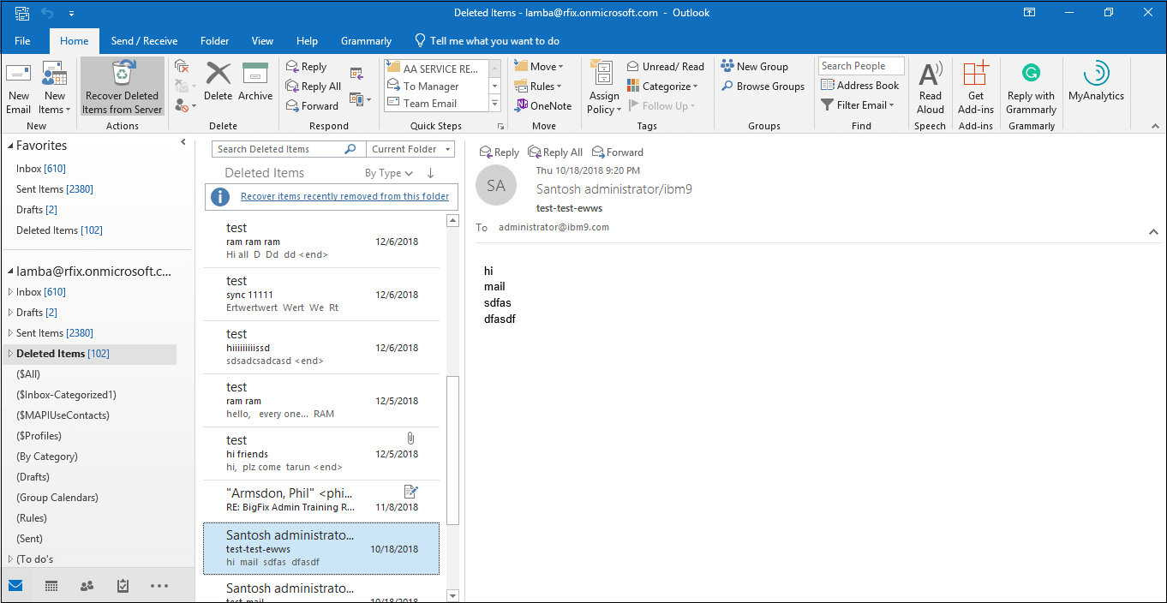This screenshot has height=603, width=1167.
Task: Open the test message from hi friends
Action: [321, 453]
